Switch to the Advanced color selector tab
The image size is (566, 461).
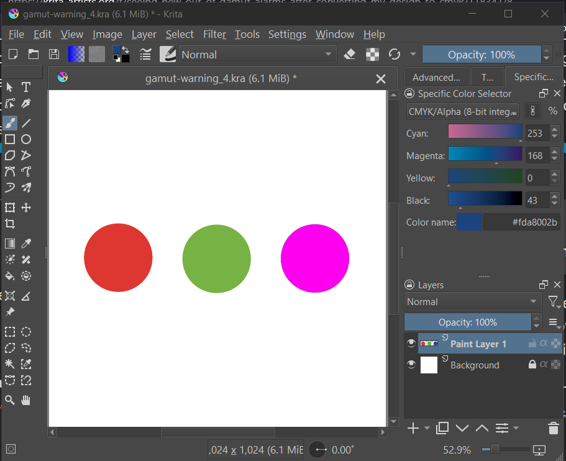436,78
